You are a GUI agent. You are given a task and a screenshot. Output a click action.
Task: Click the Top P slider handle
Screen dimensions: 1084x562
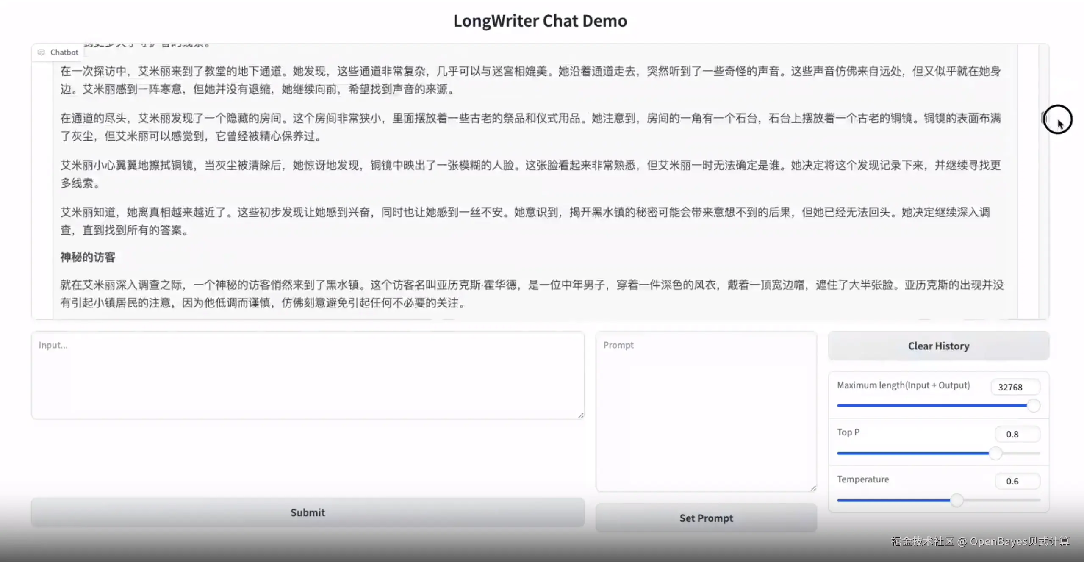pyautogui.click(x=995, y=453)
